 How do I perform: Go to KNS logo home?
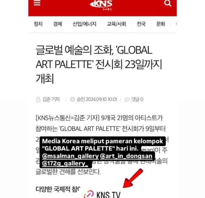[x=102, y=5]
